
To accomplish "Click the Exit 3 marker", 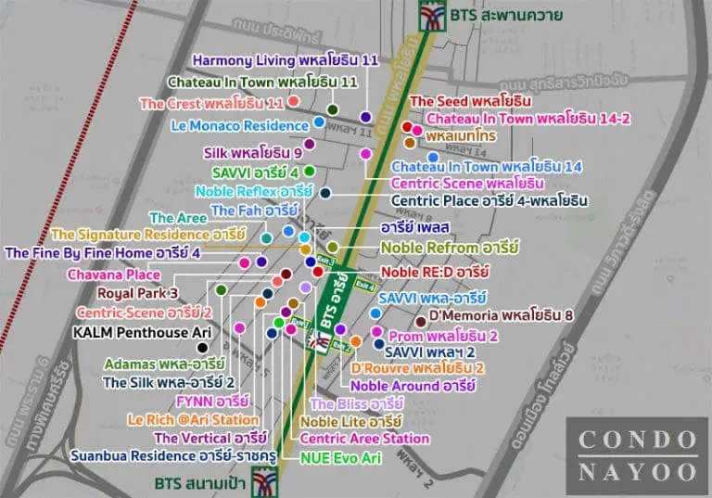I will coord(325,261).
